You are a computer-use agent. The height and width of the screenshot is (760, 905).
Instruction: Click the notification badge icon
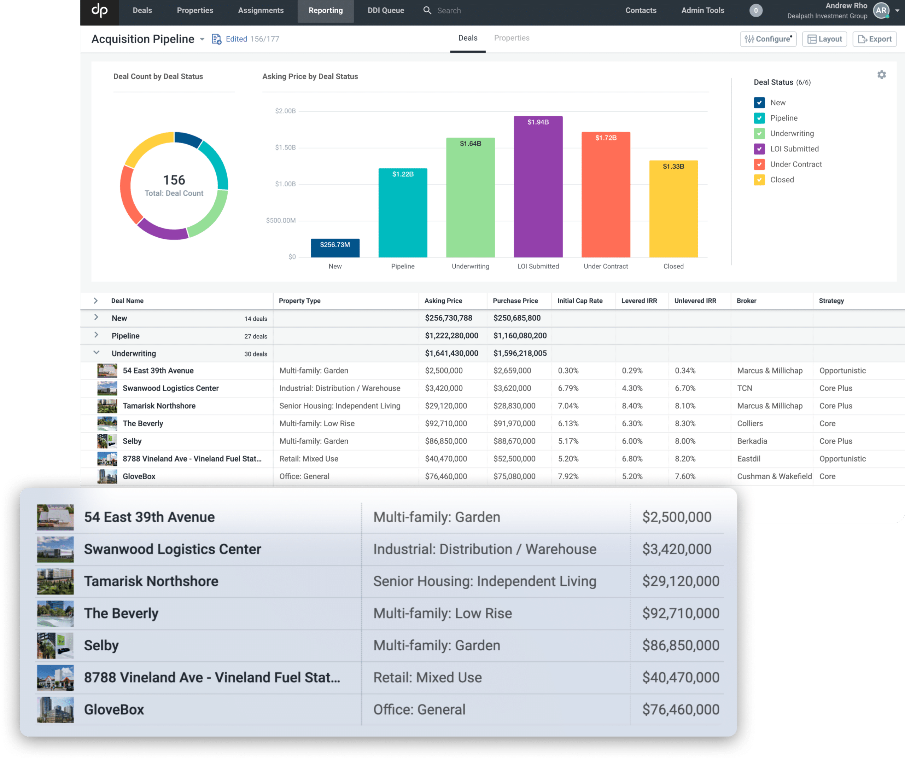click(x=755, y=10)
